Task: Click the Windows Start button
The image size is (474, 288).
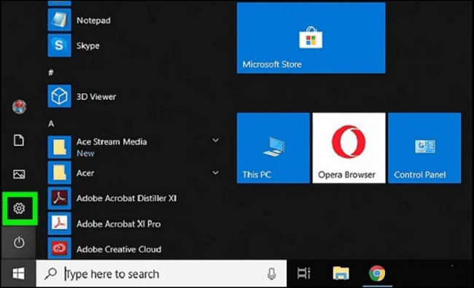Action: pyautogui.click(x=18, y=274)
